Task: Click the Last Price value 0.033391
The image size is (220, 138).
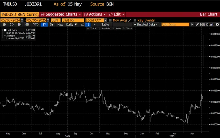Action: (x=30, y=30)
